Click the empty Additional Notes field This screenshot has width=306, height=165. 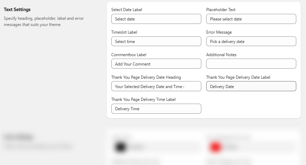(251, 64)
